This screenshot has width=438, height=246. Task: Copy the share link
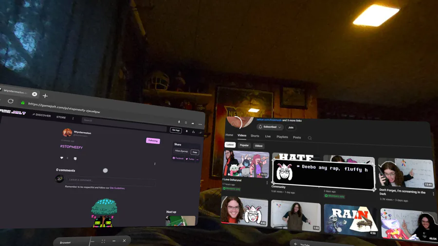coord(195,152)
